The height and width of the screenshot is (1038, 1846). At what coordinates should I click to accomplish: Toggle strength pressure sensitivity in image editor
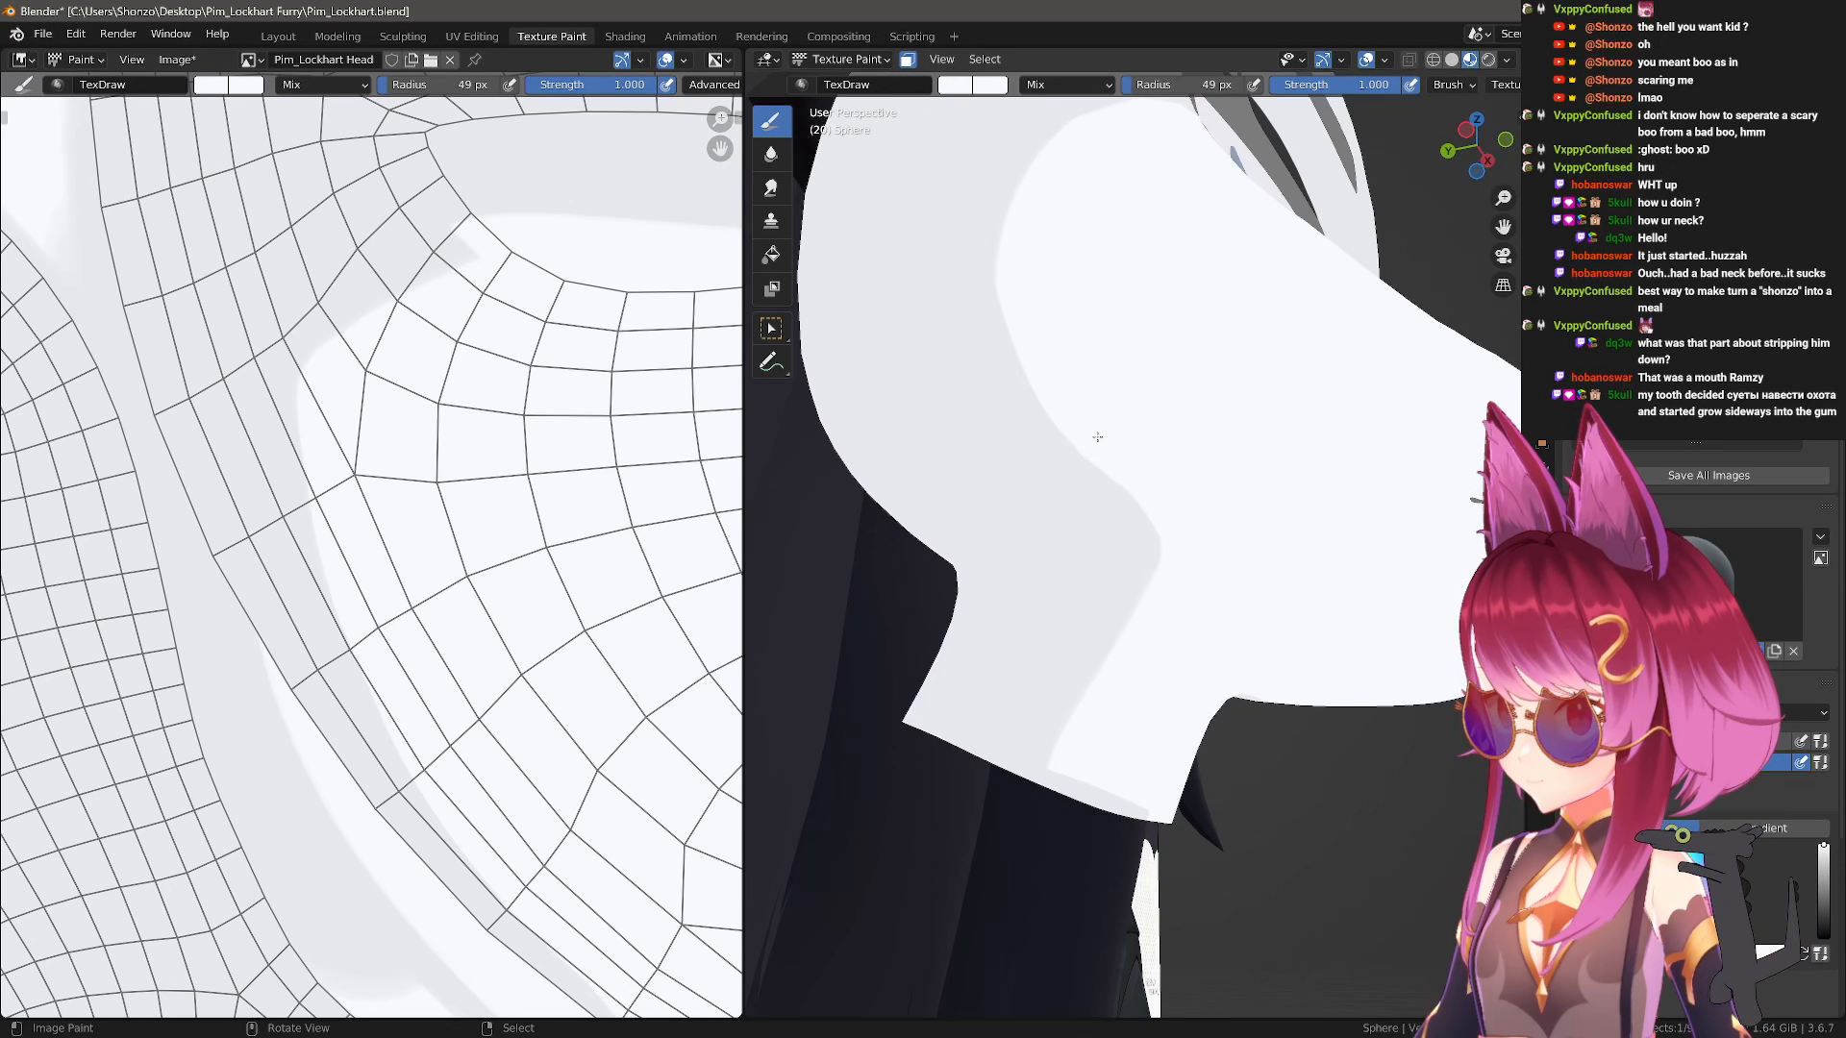[667, 85]
